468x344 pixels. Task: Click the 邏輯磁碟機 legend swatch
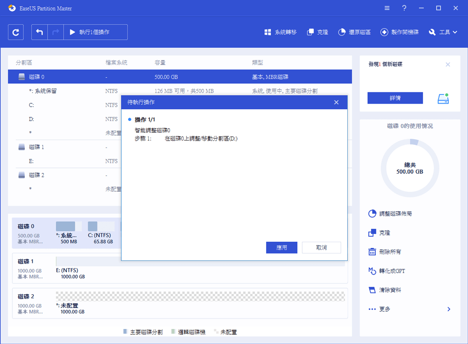173,331
